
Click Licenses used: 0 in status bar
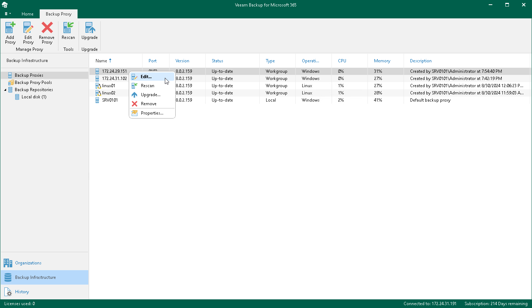tap(19, 304)
